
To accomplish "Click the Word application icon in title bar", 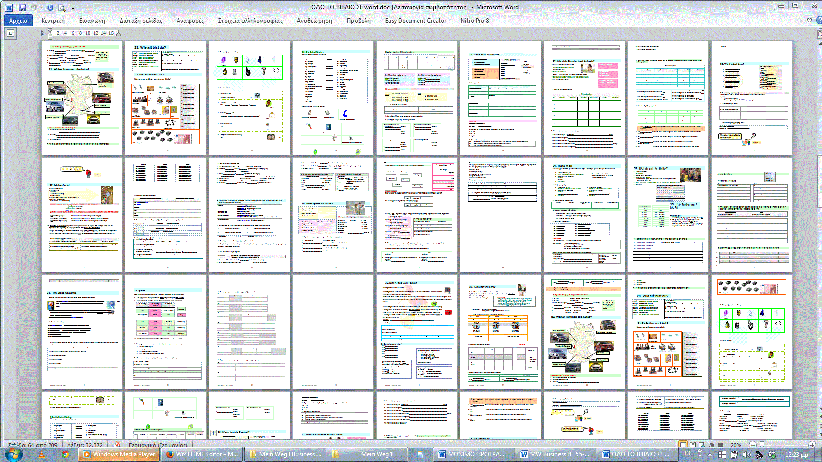I will 9,8.
